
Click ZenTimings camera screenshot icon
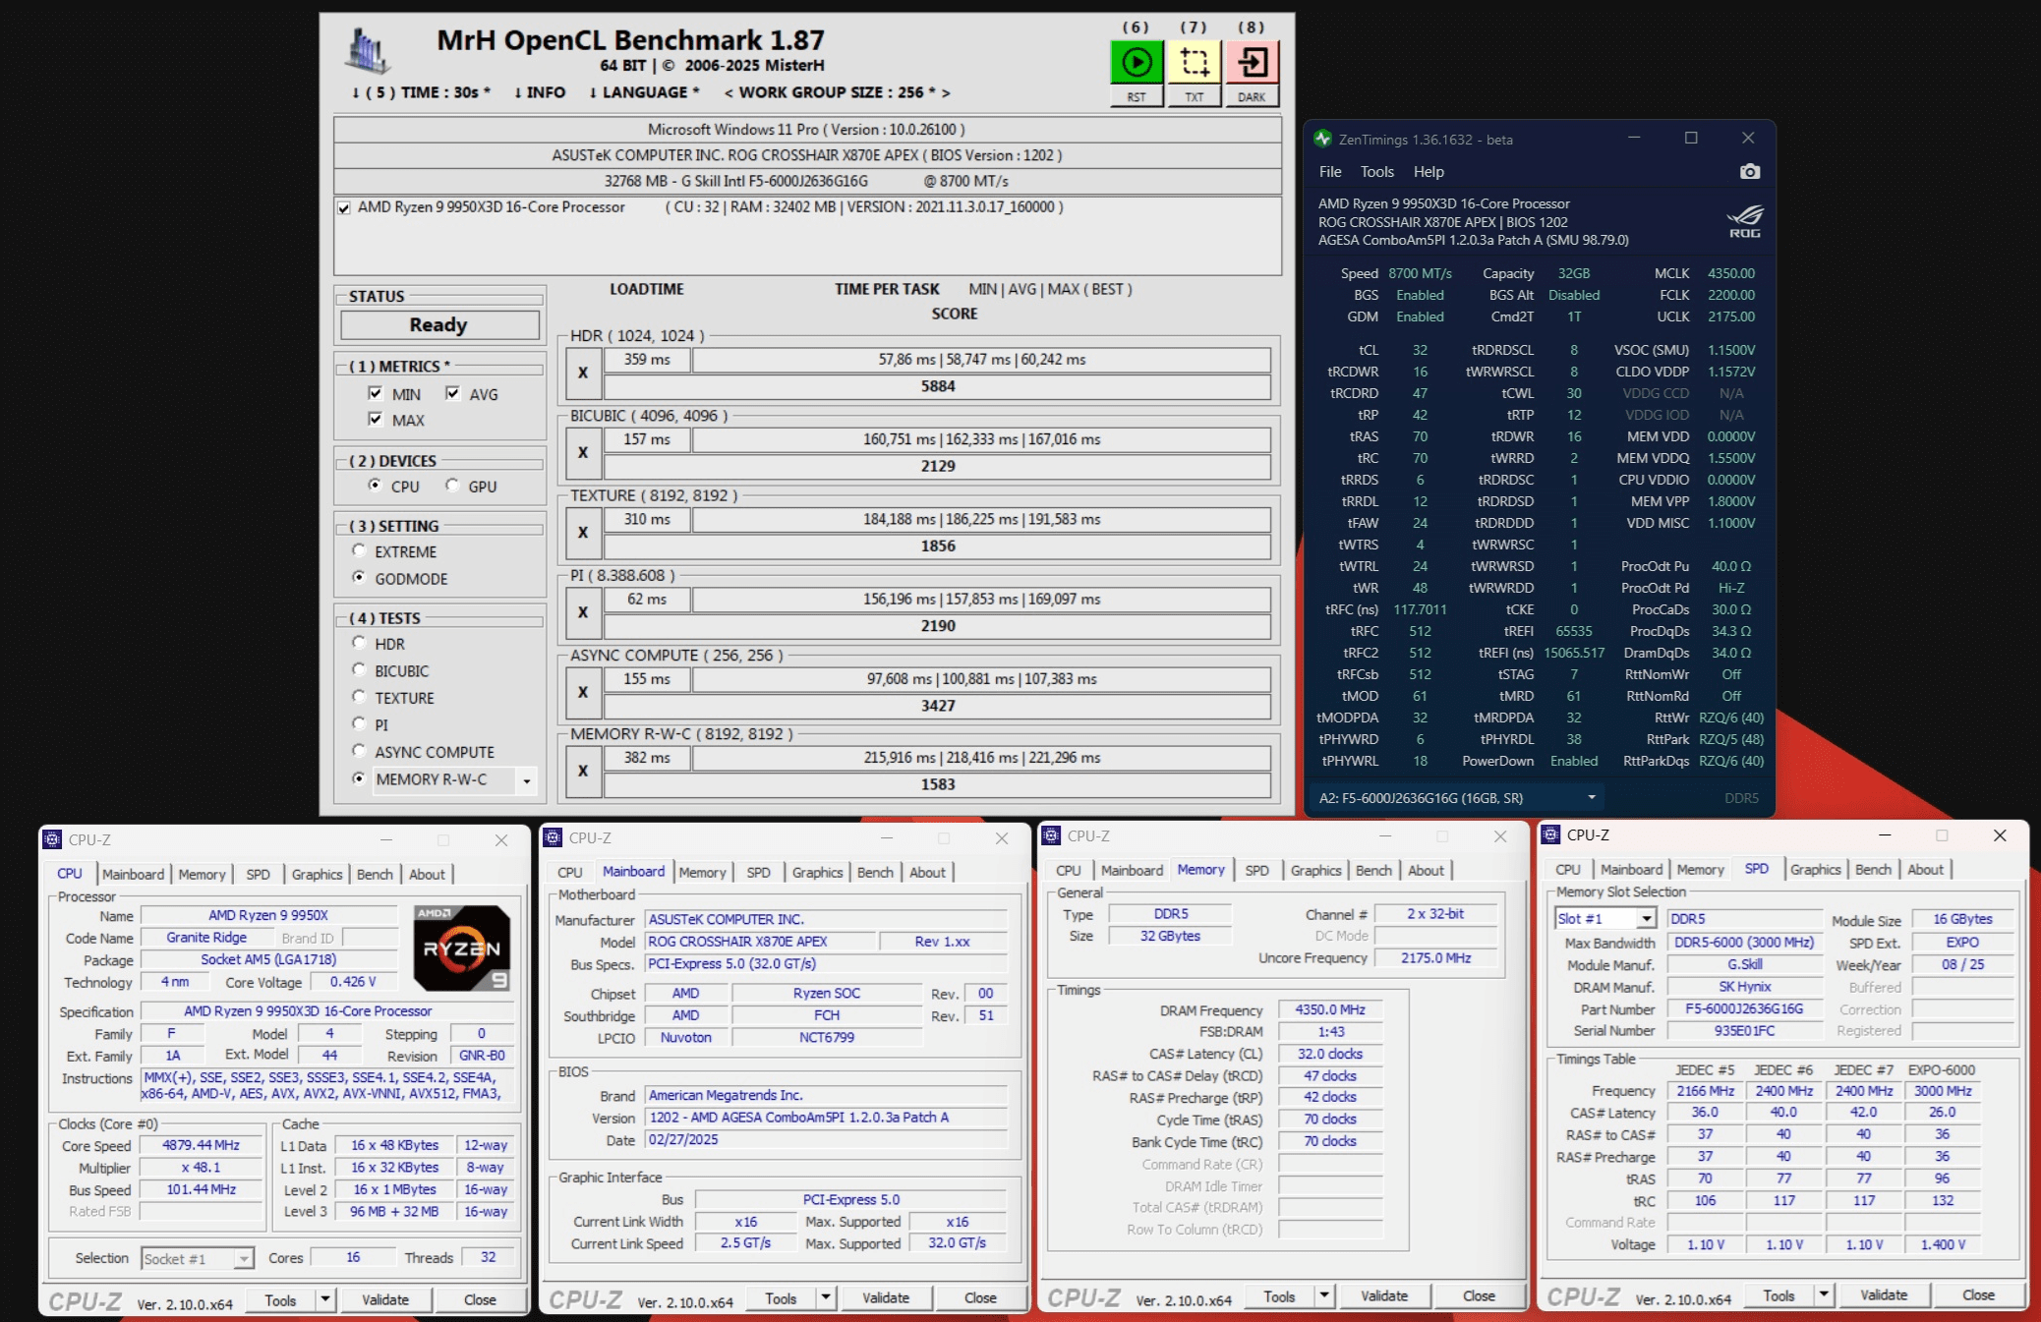pos(1750,172)
